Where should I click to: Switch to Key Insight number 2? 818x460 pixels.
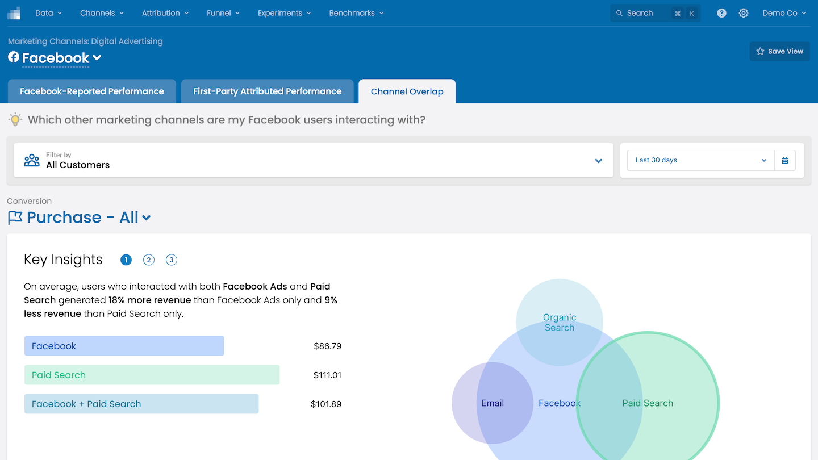pyautogui.click(x=149, y=260)
